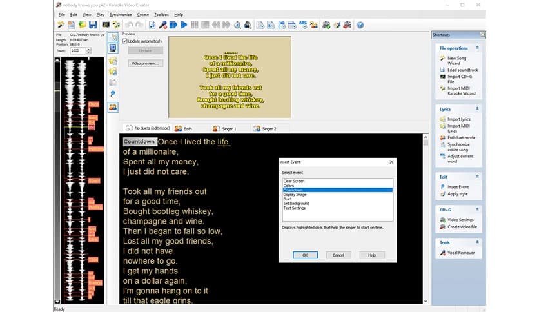Click the Import lyrics shortcut
539x312 pixels.
[458, 119]
